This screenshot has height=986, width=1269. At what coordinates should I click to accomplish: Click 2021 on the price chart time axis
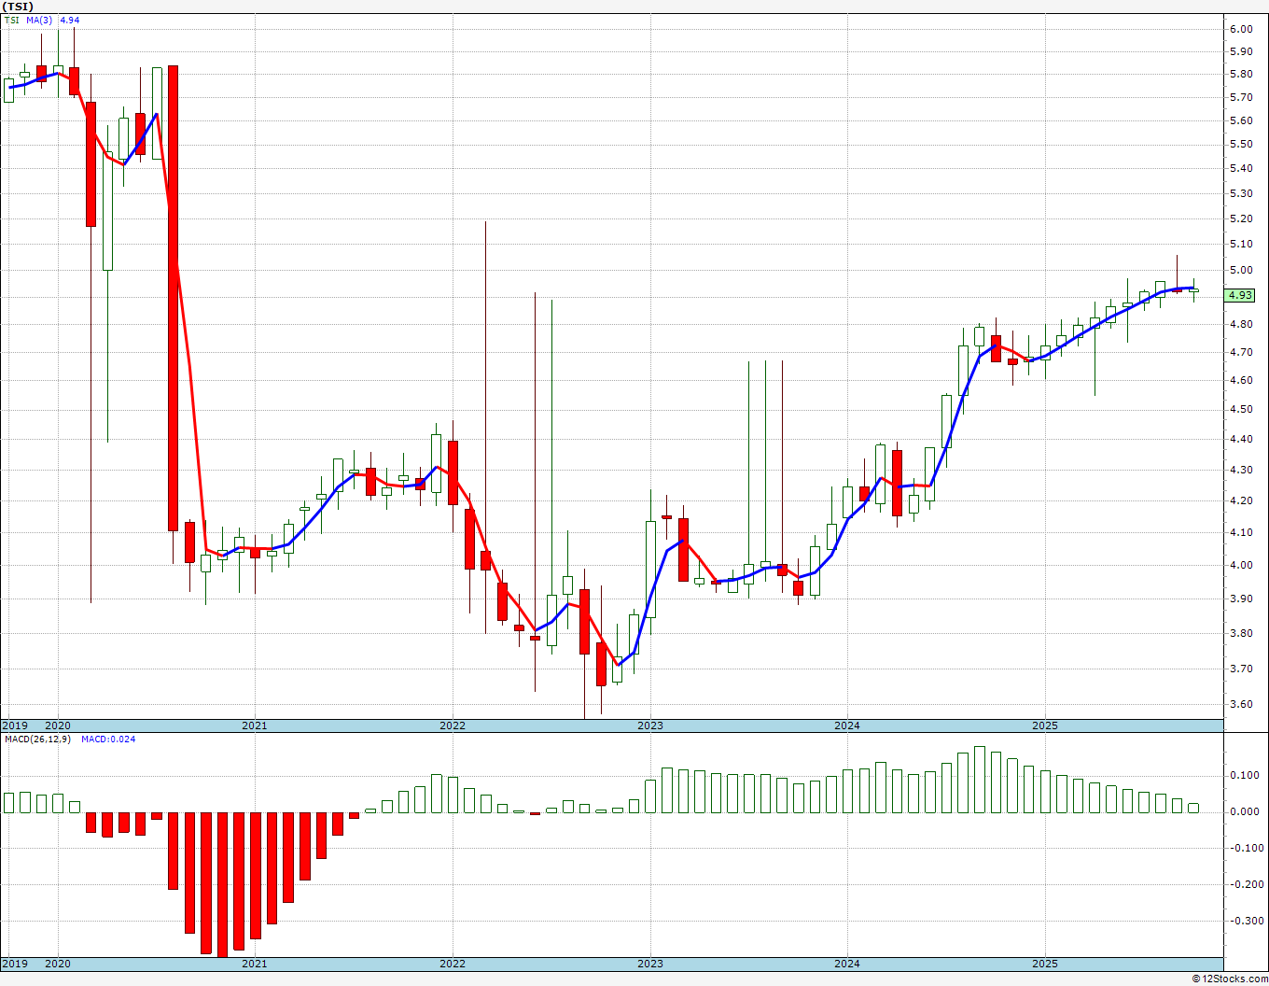click(255, 725)
